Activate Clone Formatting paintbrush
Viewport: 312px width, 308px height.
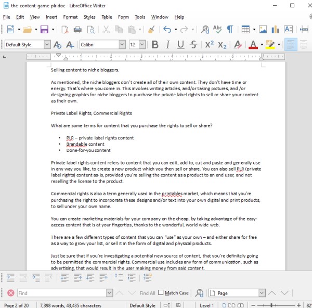pos(151,30)
